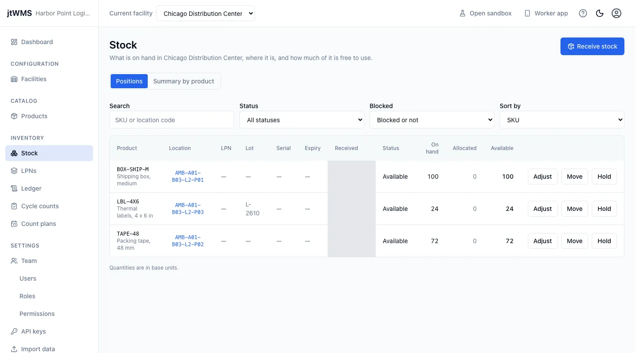Open the Ledger page
This screenshot has height=353, width=635.
tap(49, 188)
